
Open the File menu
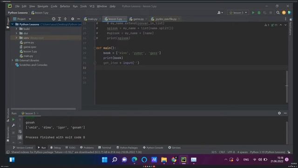click(17, 6)
